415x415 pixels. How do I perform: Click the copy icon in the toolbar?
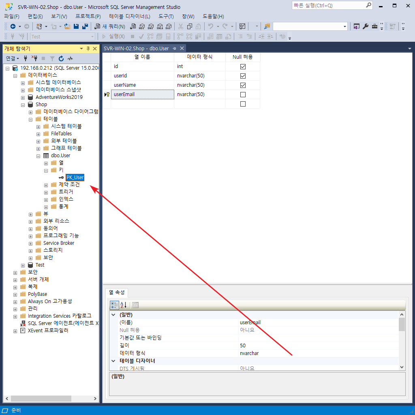190,26
